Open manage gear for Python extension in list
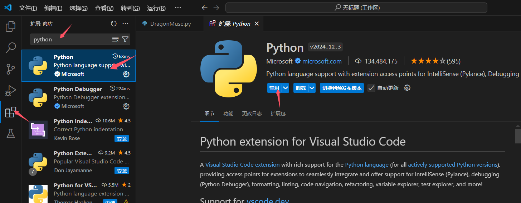Screen dimensions: 521x203 point(126,74)
